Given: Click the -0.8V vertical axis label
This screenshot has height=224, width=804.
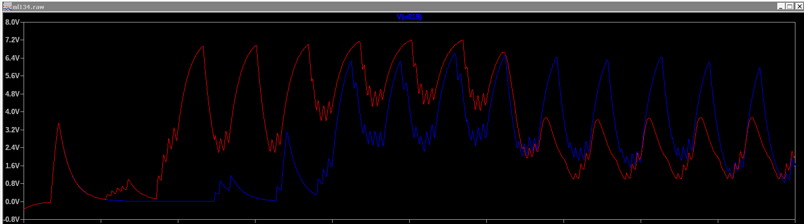Looking at the screenshot, I should [x=11, y=219].
